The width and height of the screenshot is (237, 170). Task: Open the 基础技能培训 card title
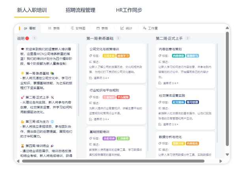click(x=100, y=131)
